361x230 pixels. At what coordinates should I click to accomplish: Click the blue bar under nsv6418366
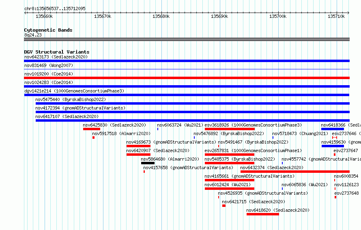click(x=333, y=129)
